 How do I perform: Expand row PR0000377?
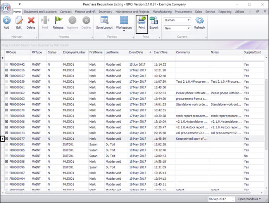7,139
